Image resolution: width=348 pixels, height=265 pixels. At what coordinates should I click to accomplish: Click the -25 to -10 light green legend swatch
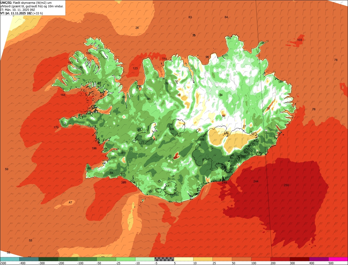click(125, 259)
